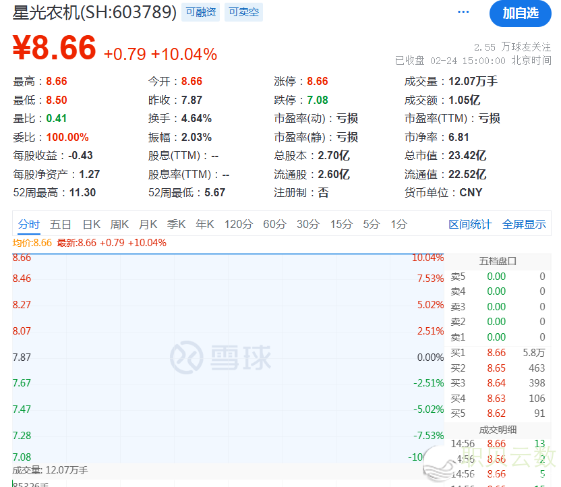Select the 年K chart tab
Screen dimensions: 561x487
pos(205,225)
